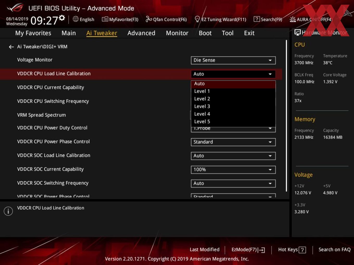Click the ROG logo icon
Image resolution: width=354 pixels, height=265 pixels.
click(x=15, y=8)
